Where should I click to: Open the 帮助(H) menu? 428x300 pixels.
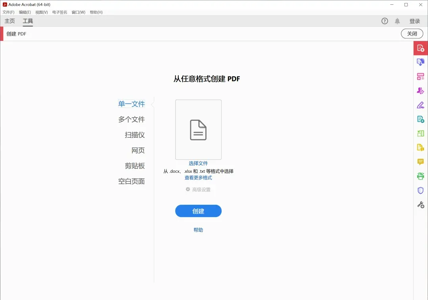click(x=96, y=12)
